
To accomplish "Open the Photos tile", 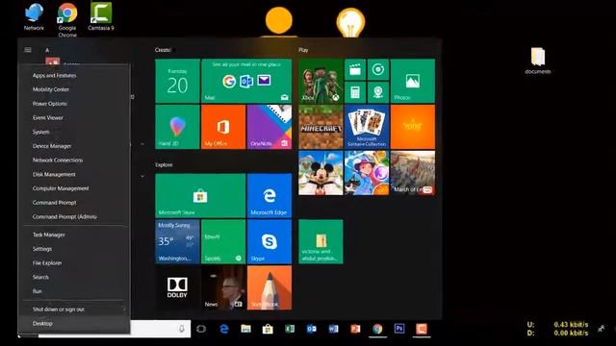I will [413, 81].
